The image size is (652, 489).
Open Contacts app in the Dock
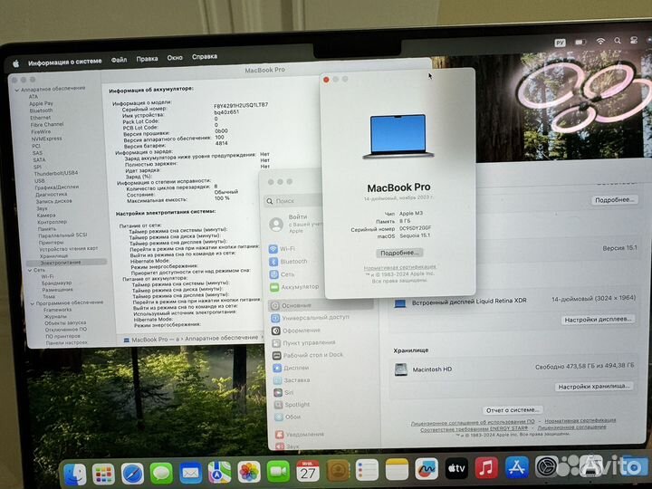(x=338, y=471)
